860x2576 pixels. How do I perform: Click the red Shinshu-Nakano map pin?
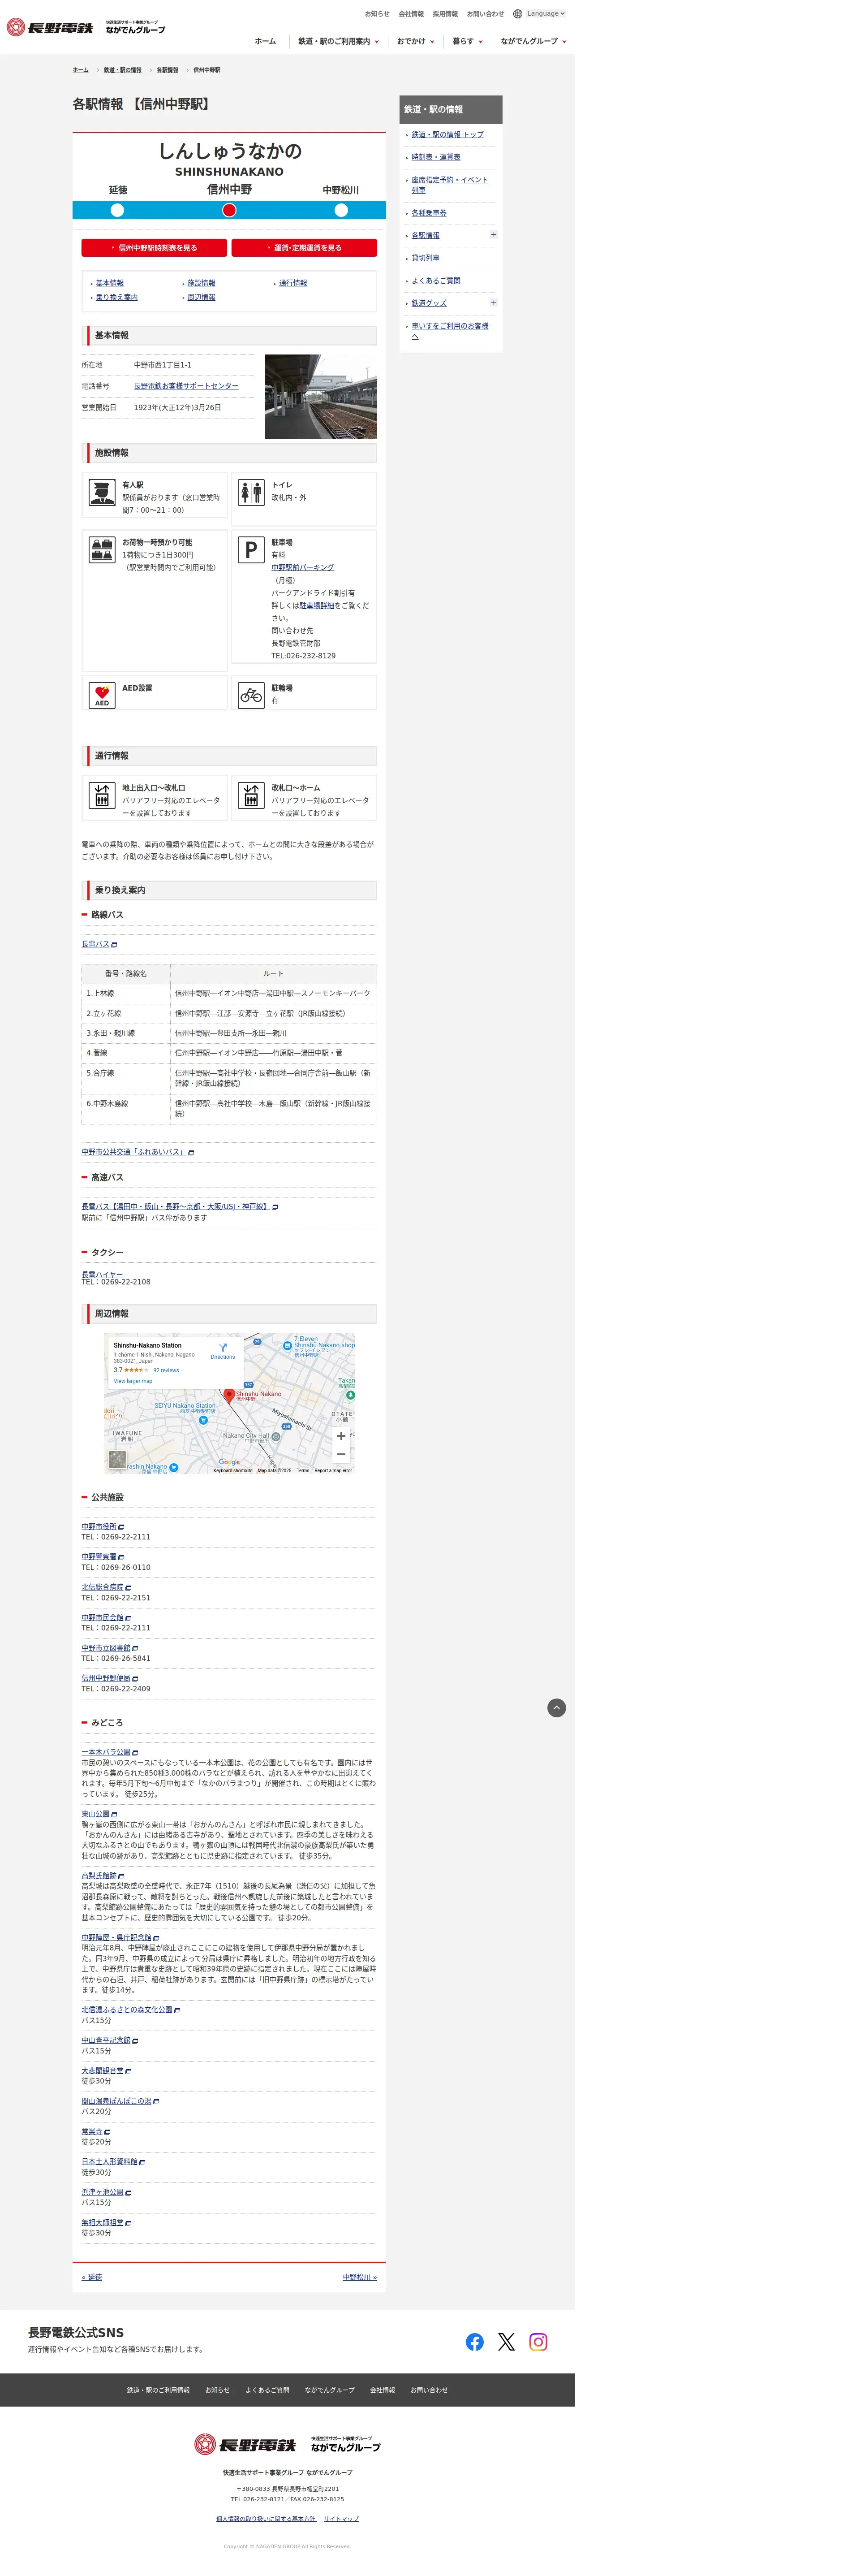click(x=229, y=1395)
